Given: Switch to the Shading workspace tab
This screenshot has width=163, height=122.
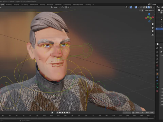Looking at the screenshot, I should click(x=42, y=5).
